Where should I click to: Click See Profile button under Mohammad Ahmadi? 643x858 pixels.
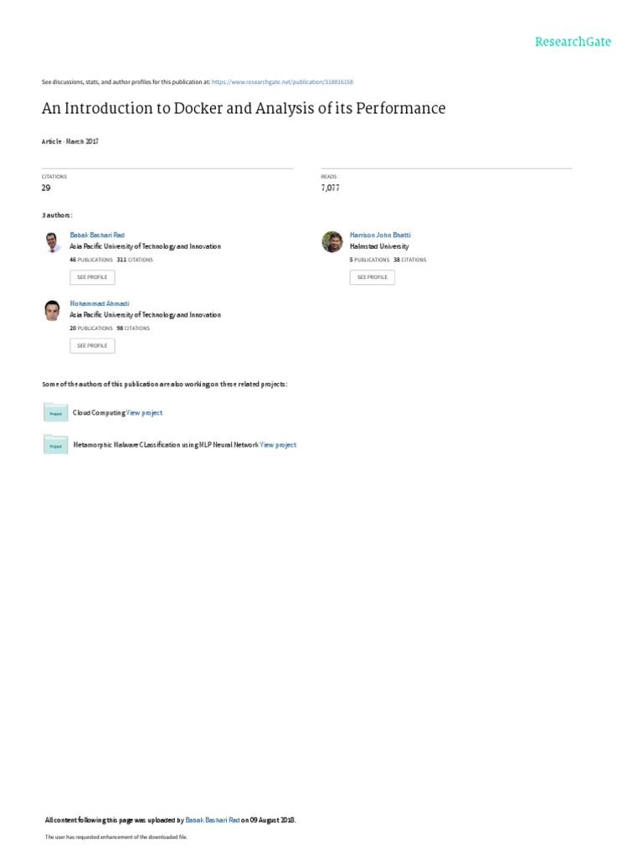click(x=92, y=346)
